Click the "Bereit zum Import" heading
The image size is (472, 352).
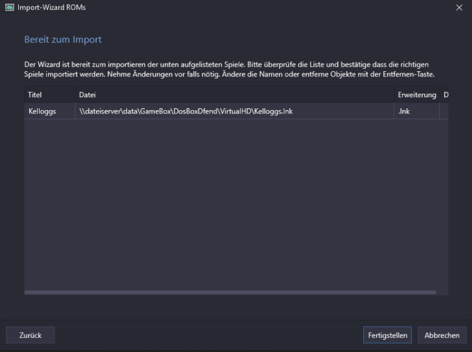tap(63, 40)
